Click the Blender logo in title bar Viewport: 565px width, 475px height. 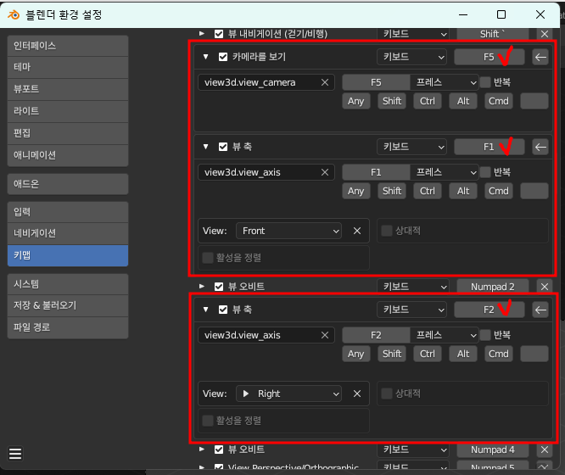click(x=14, y=14)
